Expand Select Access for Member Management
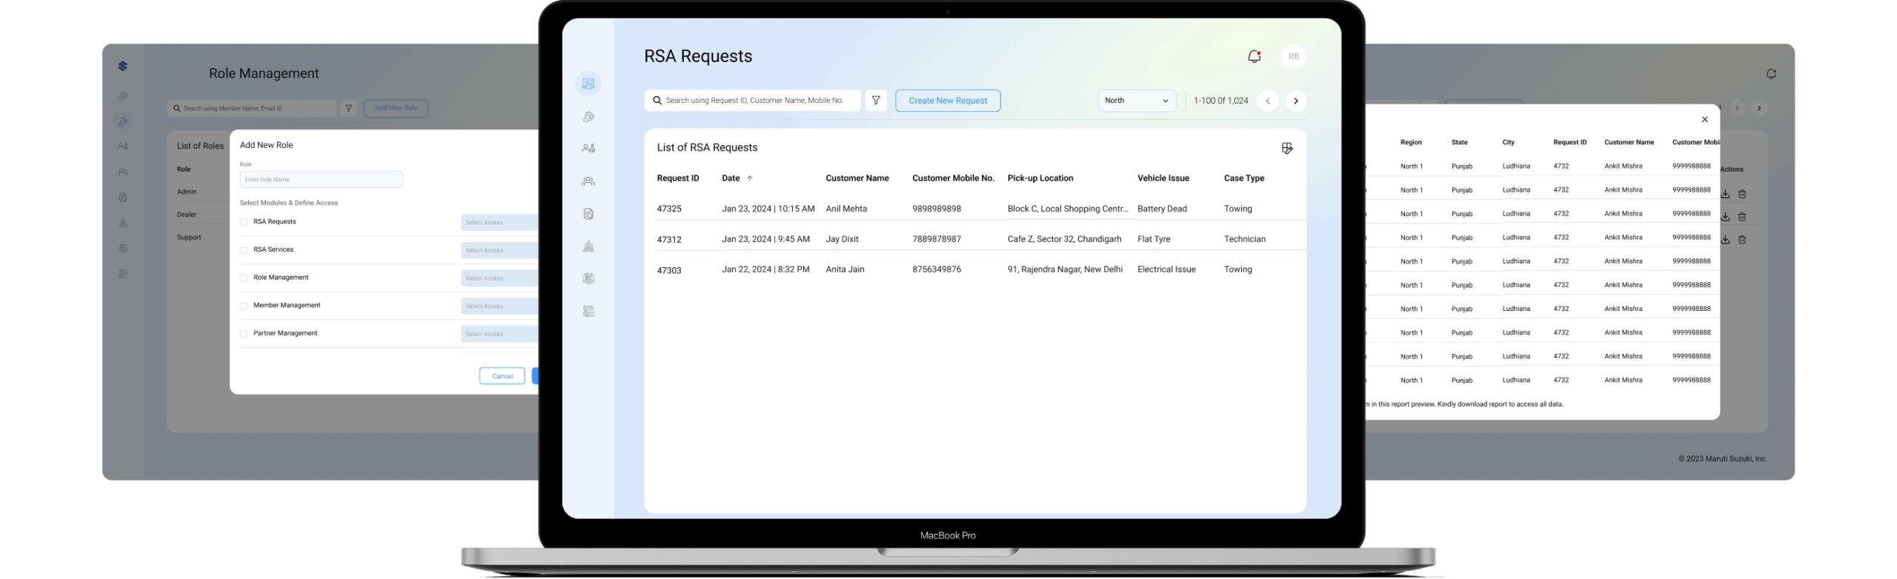Screen dimensions: 1897x579 (x=499, y=306)
